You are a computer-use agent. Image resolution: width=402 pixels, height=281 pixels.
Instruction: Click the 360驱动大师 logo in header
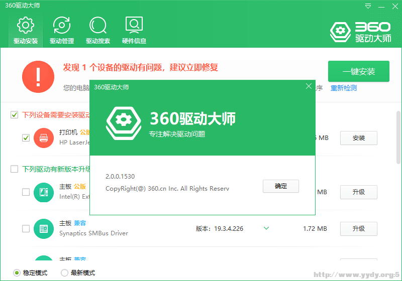[x=360, y=32]
